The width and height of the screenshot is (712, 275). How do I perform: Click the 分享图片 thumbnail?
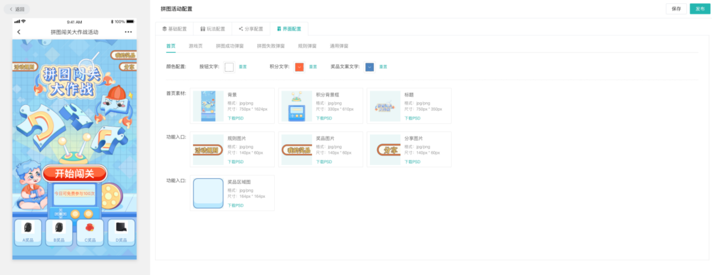pos(385,150)
